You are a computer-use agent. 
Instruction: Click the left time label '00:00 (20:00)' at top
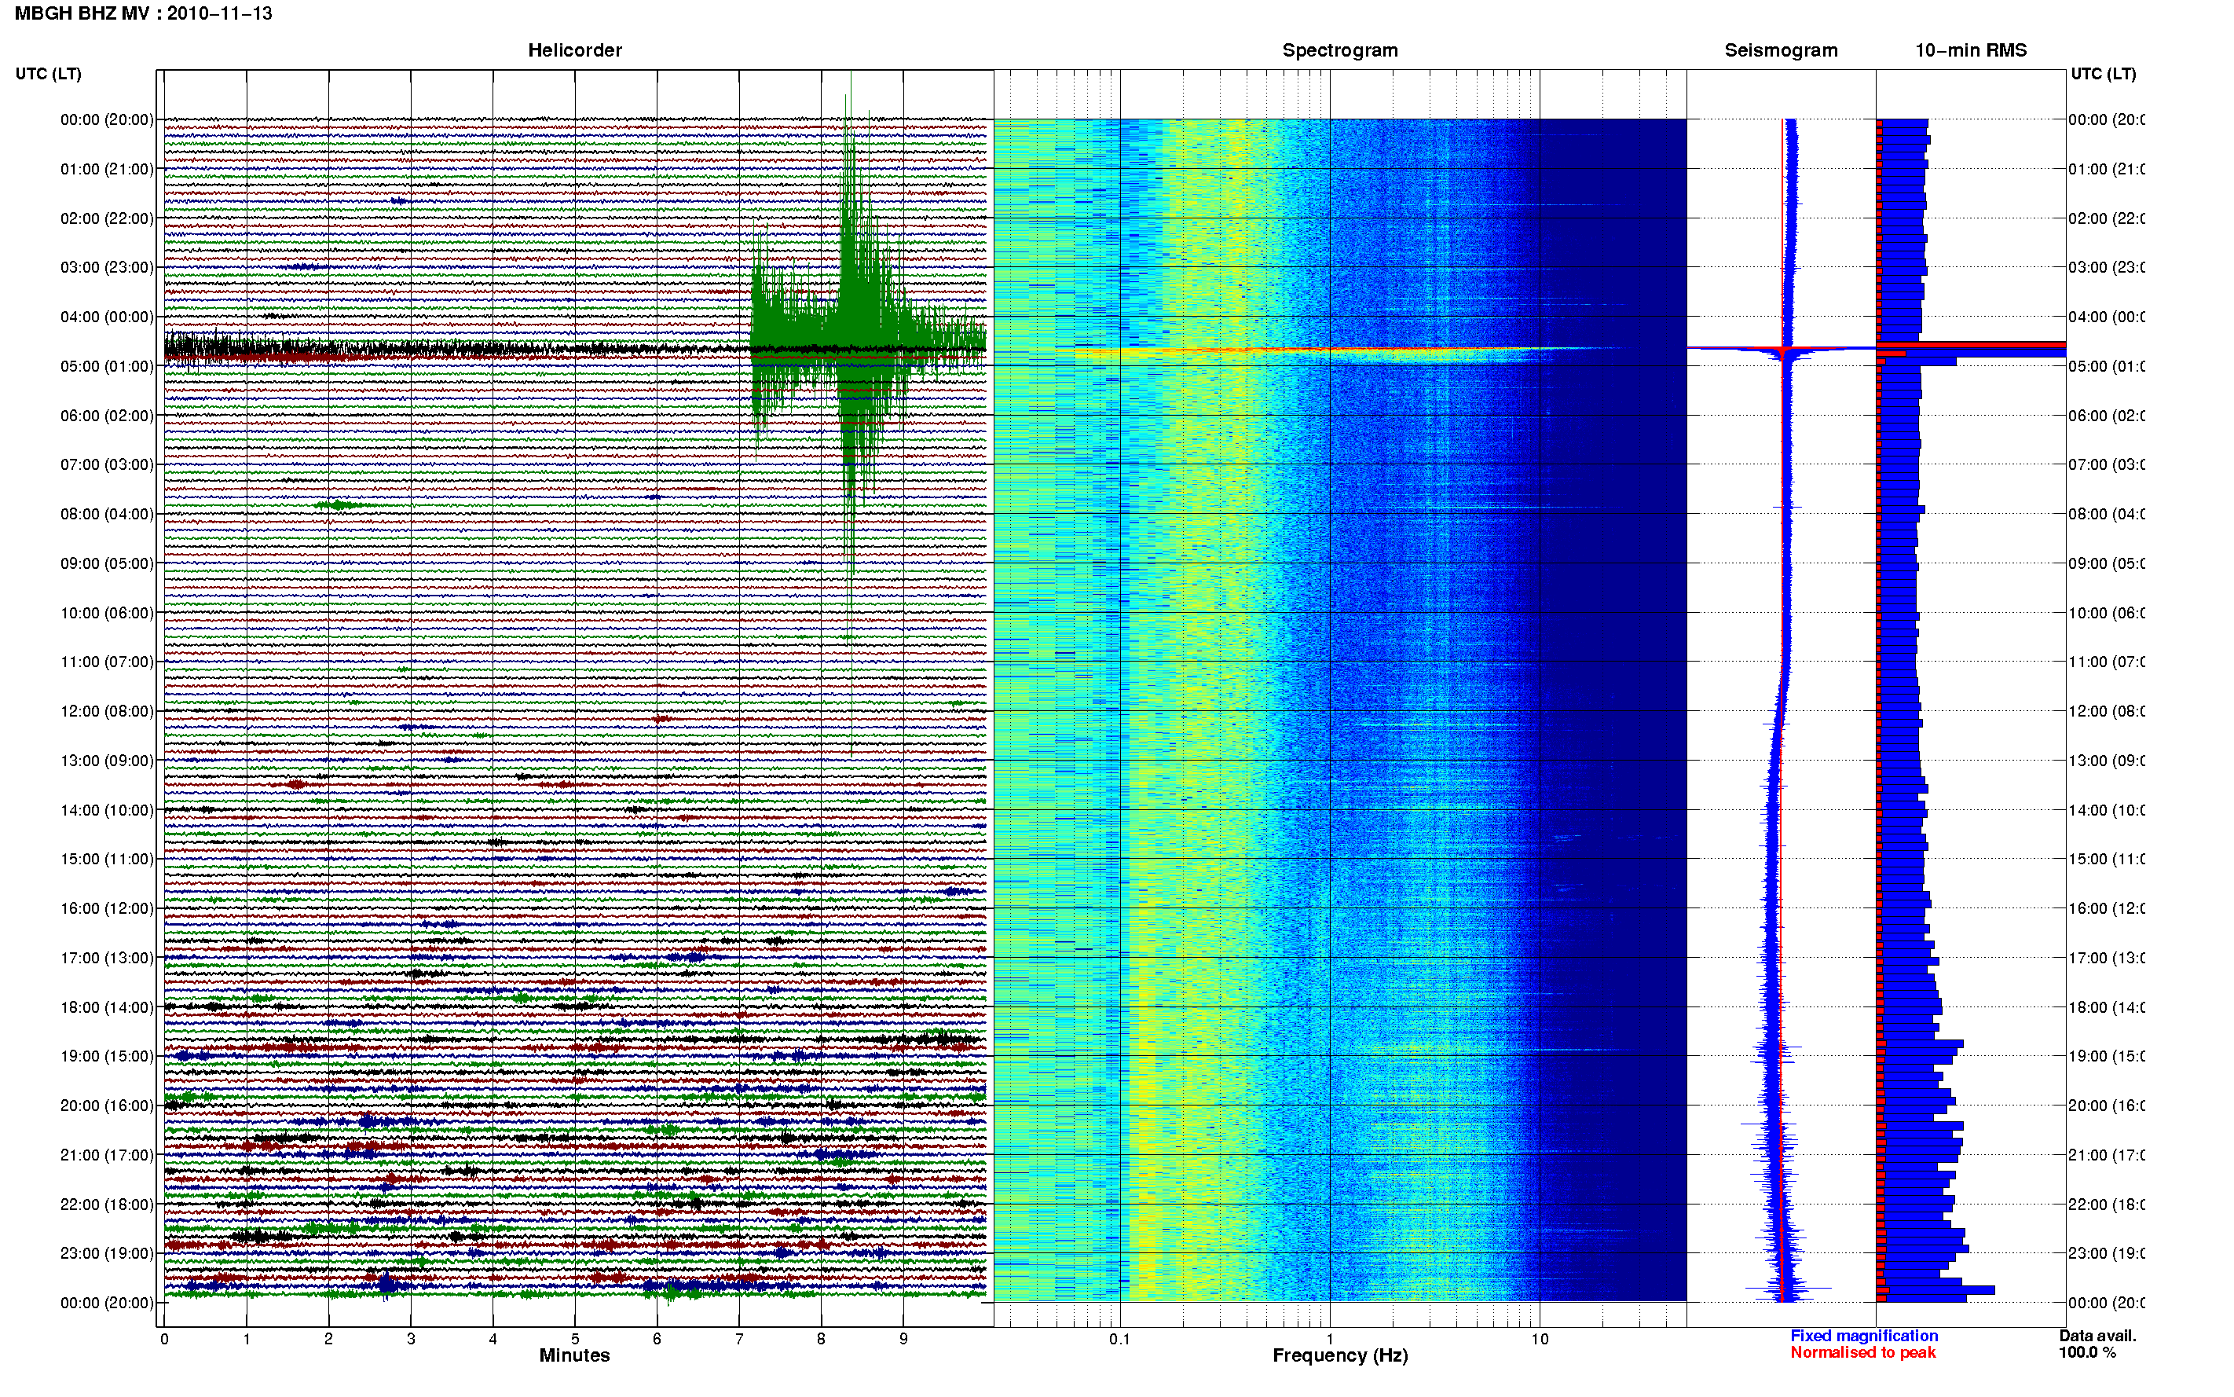pos(107,119)
